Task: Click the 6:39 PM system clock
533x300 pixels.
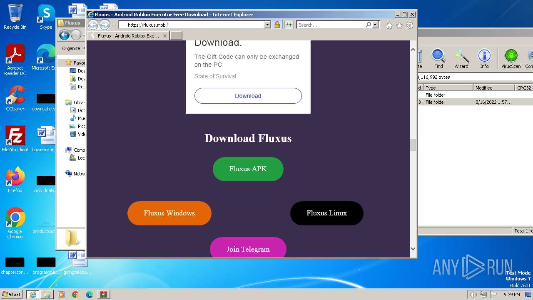Action: point(511,295)
